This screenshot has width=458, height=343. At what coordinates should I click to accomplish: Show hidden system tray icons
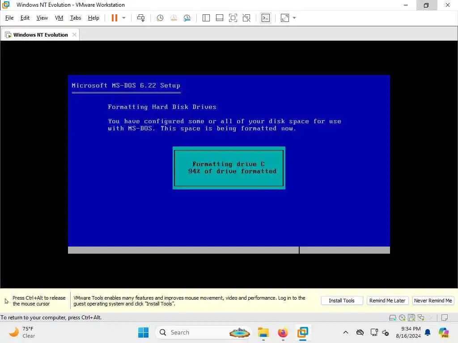346,332
